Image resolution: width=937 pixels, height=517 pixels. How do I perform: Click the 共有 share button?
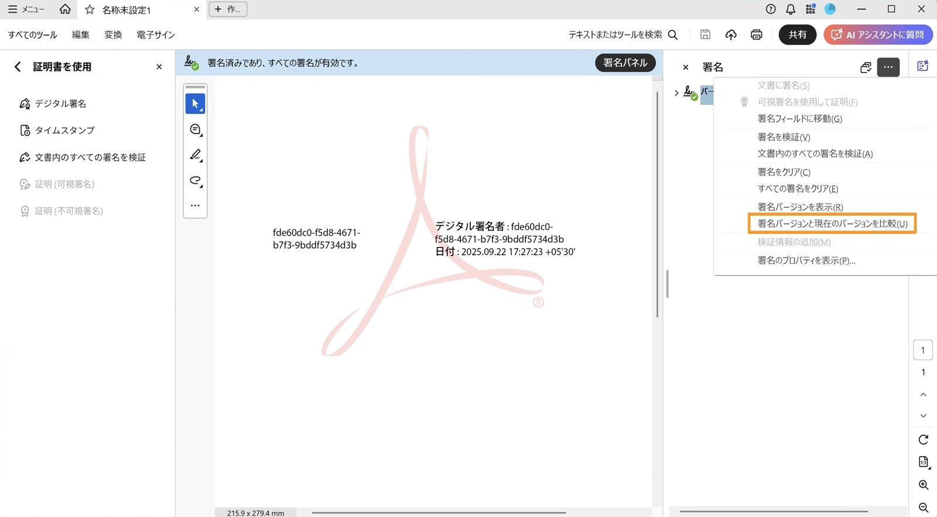point(798,35)
